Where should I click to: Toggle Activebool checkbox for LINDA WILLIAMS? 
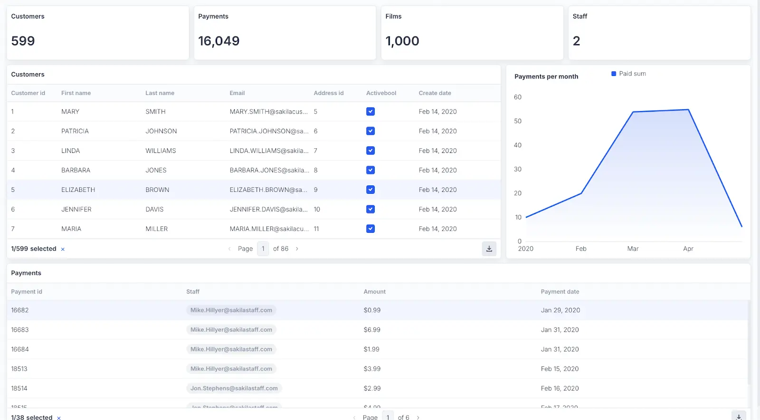coord(370,151)
